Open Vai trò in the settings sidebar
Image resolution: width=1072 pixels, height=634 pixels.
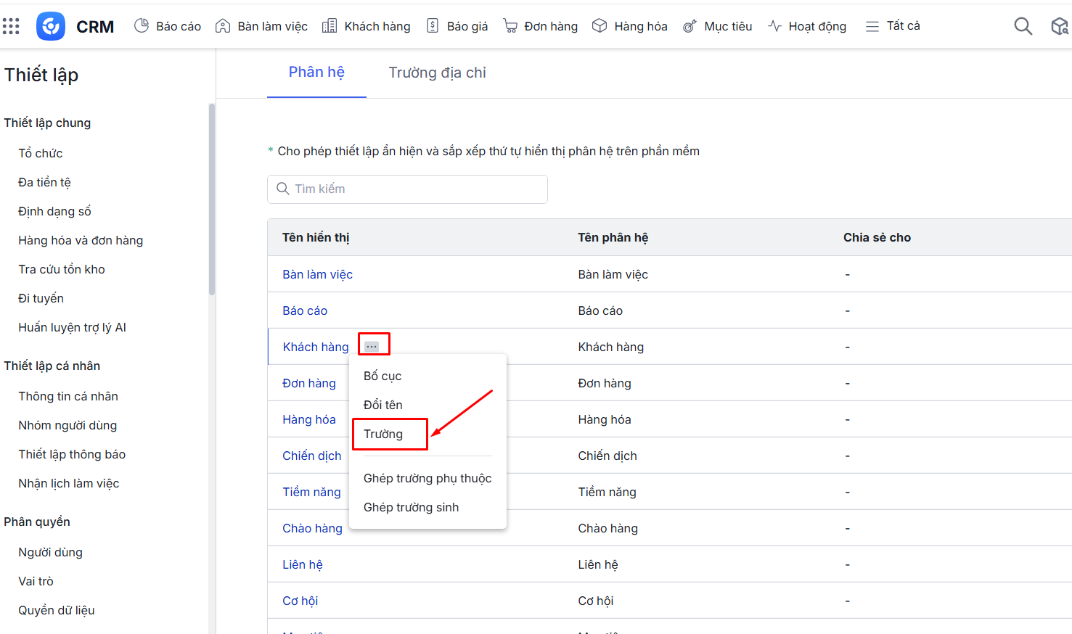(36, 581)
